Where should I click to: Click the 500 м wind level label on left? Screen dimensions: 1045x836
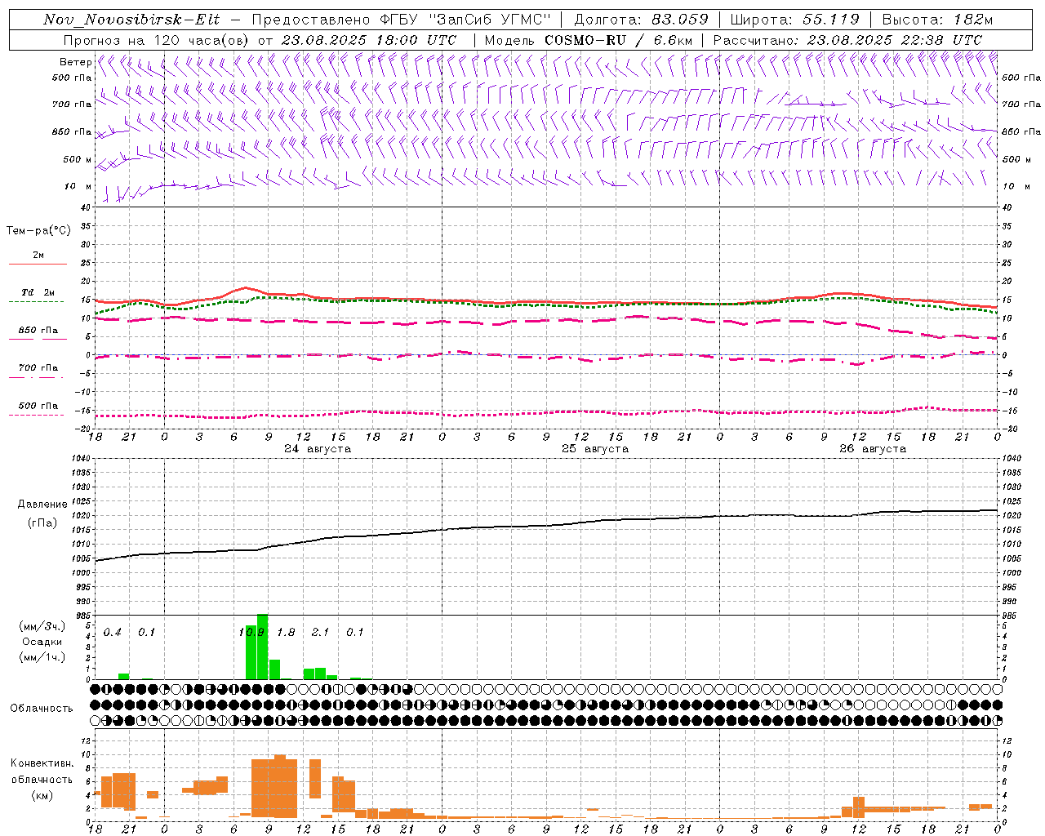(x=78, y=159)
